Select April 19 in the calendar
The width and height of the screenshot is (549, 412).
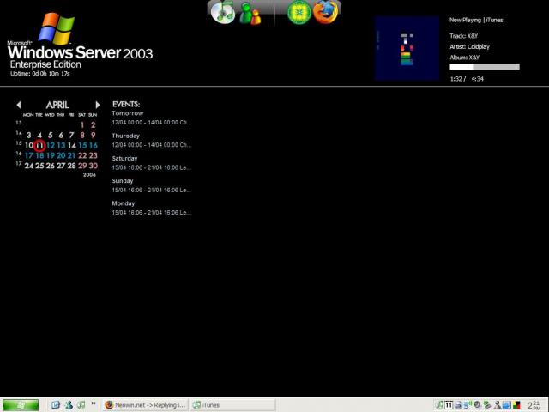click(51, 155)
